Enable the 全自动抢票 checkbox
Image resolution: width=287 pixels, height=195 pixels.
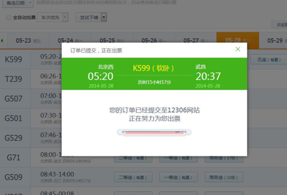(x=8, y=18)
